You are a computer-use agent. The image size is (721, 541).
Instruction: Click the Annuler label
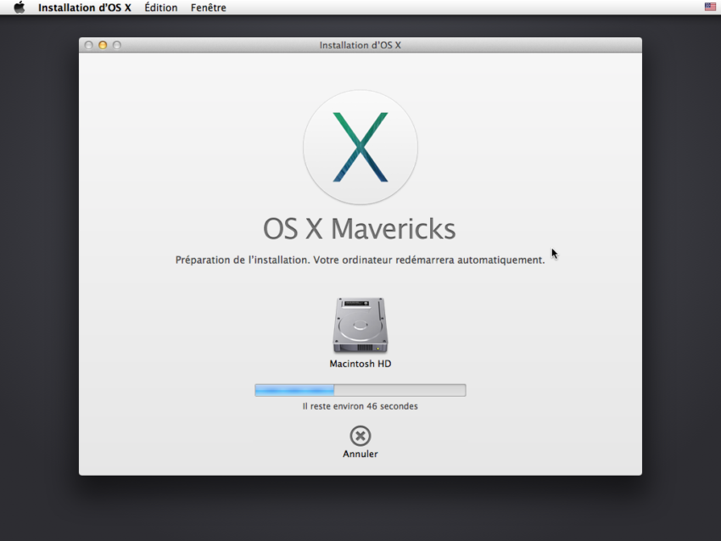click(360, 455)
